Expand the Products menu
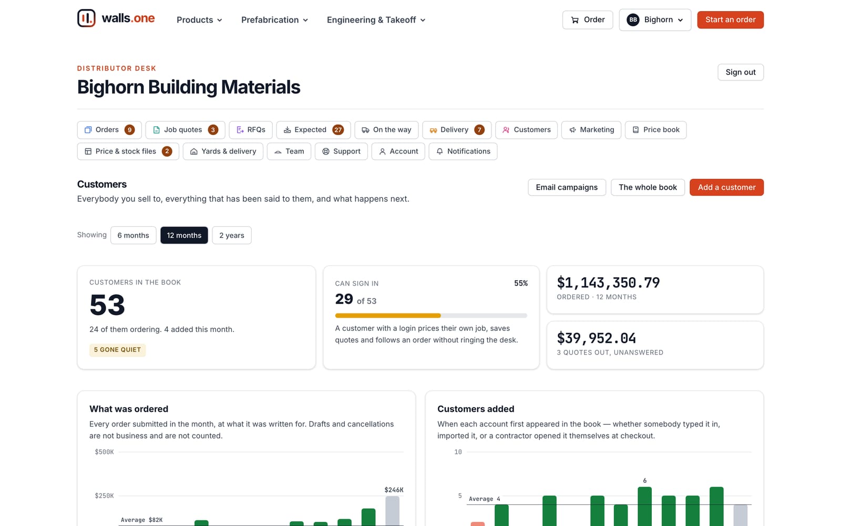Viewport: 841px width, 526px height. (199, 20)
